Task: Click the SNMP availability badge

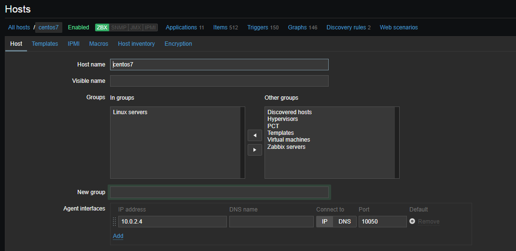Action: click(x=119, y=27)
